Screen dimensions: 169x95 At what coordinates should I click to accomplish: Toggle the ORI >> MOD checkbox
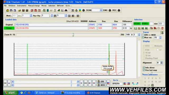coord(143,35)
